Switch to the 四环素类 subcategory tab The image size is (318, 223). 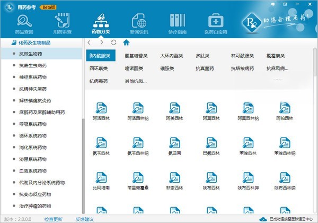point(99,68)
